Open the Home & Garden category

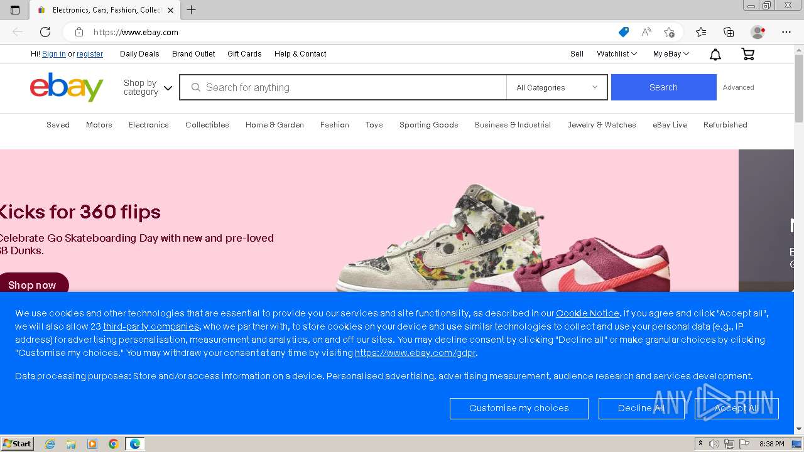point(274,125)
